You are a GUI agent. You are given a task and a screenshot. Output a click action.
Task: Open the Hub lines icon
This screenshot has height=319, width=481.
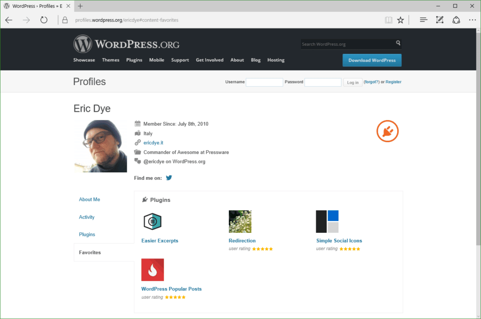point(424,20)
